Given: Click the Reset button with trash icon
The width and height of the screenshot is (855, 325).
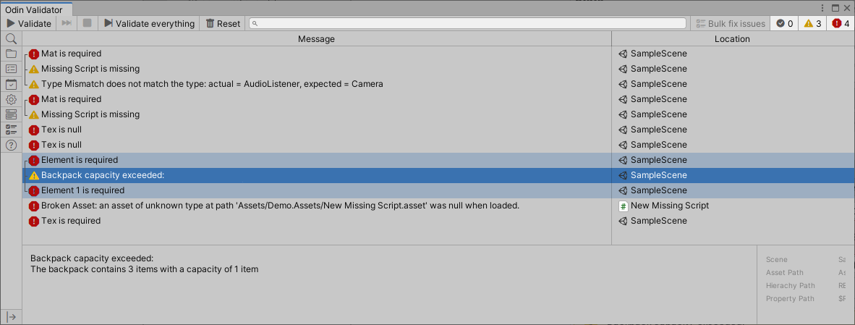Looking at the screenshot, I should 223,23.
